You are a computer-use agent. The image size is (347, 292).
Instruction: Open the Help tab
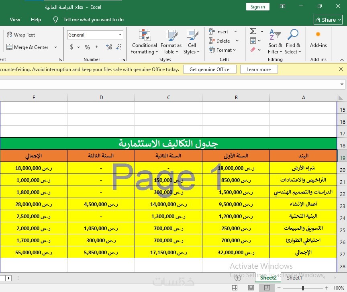36,20
